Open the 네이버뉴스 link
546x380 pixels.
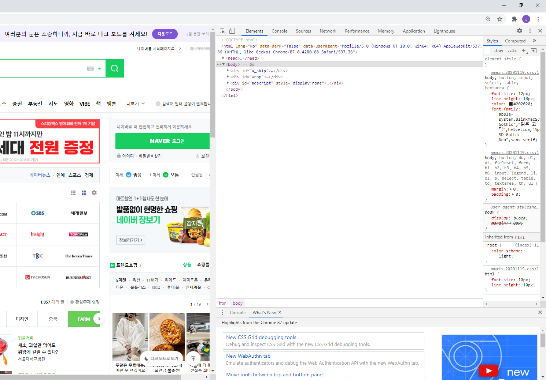40,175
